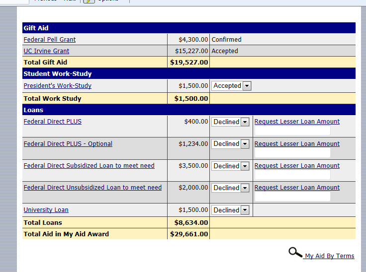Click Request Lesser Loan Amount for Federal Direct PLUS $400.00
366x272 pixels.
click(297, 122)
